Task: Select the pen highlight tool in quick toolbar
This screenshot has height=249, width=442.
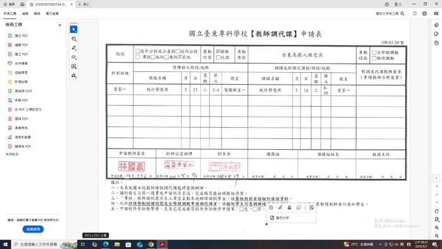Action: pos(74,48)
